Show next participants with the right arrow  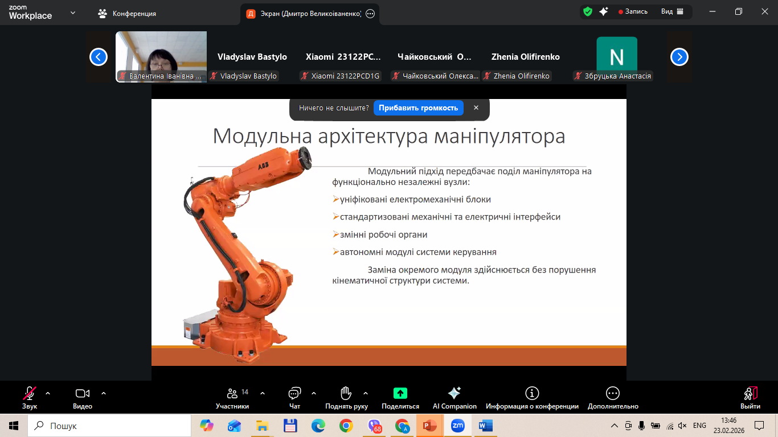coord(679,57)
